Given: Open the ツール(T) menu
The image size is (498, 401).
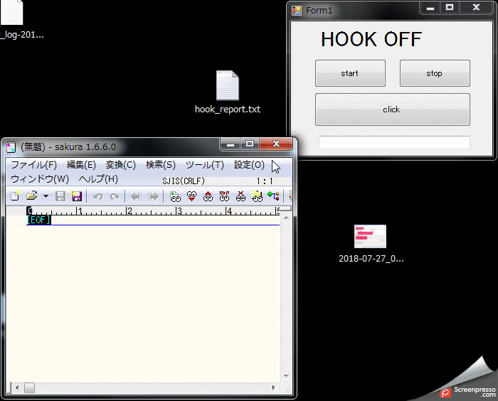Looking at the screenshot, I should [205, 165].
